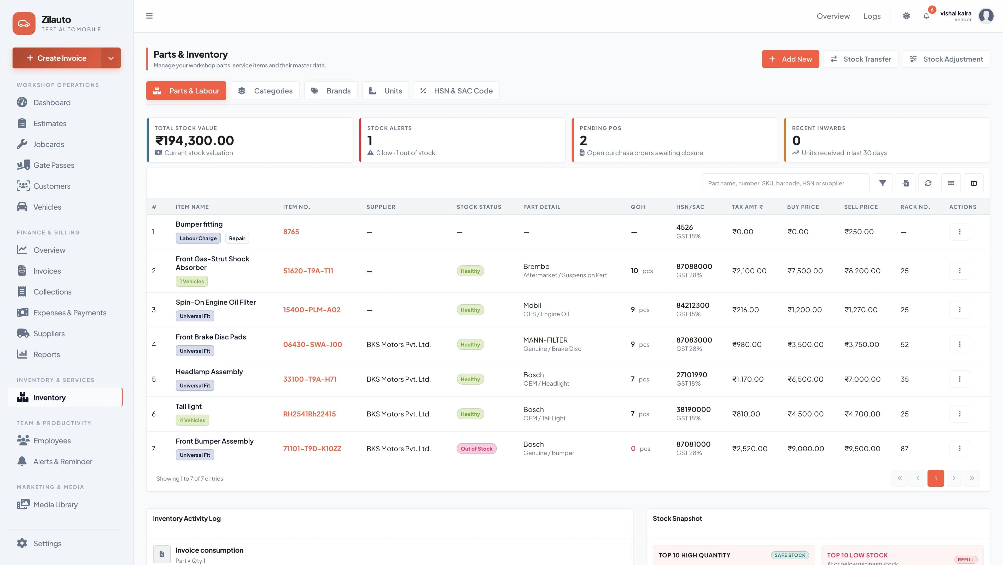Select the HSN & SAC Code tab
Screen dimensions: 1003x565
[456, 91]
